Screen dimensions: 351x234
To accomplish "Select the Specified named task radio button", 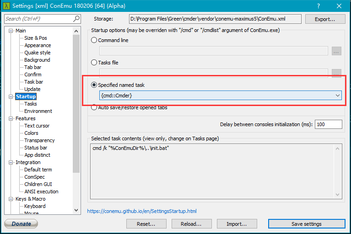I will [94, 85].
